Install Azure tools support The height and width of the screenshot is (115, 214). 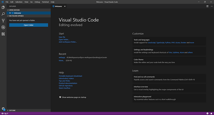[177, 43]
